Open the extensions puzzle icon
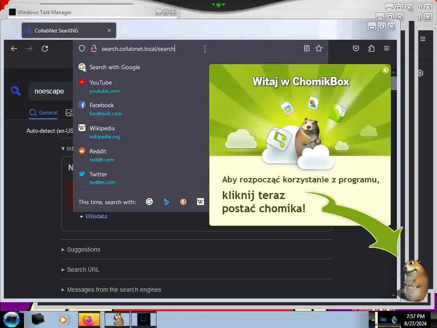 tap(371, 48)
